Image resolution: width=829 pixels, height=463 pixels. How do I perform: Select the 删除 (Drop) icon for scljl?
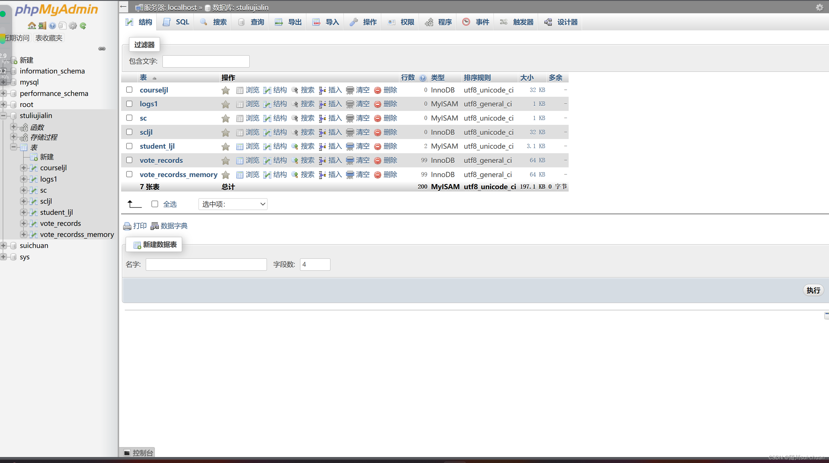coord(385,132)
